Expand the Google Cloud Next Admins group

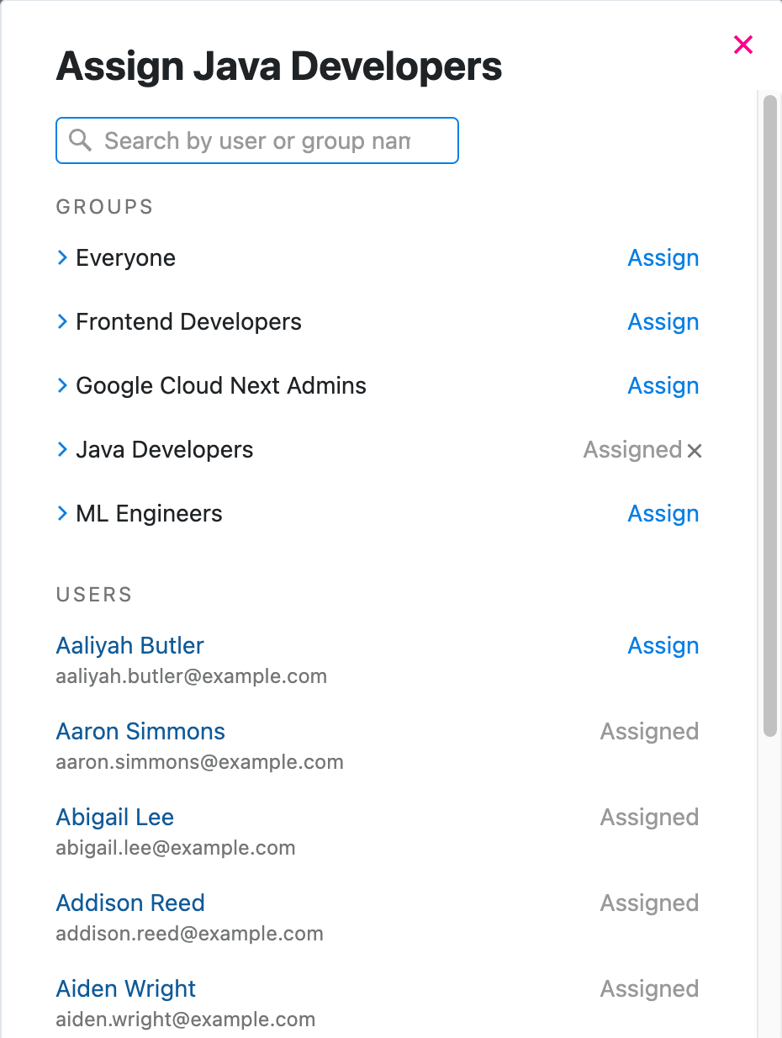click(62, 385)
